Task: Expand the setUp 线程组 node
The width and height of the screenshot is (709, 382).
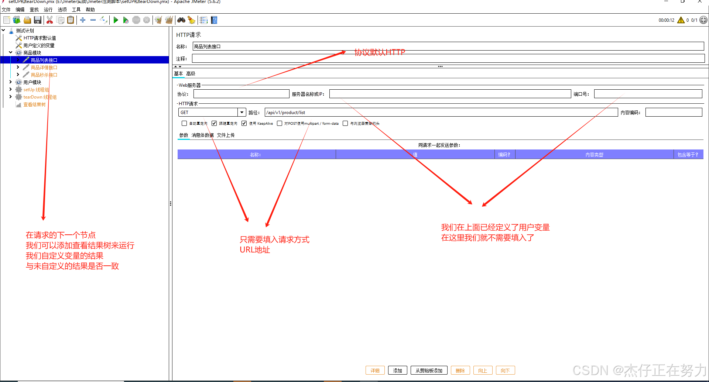Action: point(11,89)
